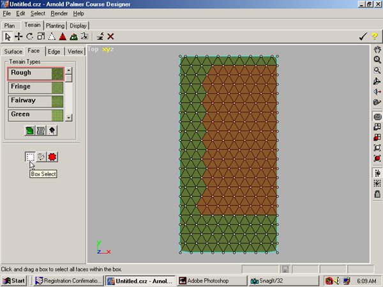Click the Fringe texture swatch
Screen dimensions: 383x287
pos(57,88)
